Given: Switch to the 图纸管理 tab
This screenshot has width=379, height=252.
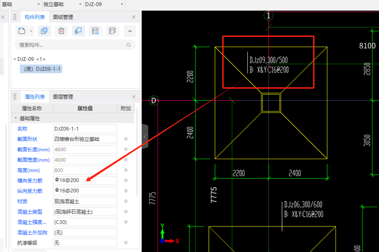Looking at the screenshot, I should [x=63, y=17].
